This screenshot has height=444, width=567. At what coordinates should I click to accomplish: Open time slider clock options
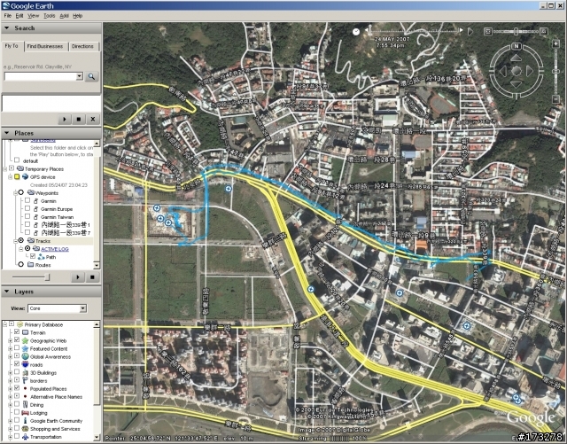point(356,32)
